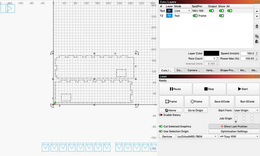The width and height of the screenshot is (260, 156).
Task: Copy layer settings with the copy icon
Action: coord(257,36)
